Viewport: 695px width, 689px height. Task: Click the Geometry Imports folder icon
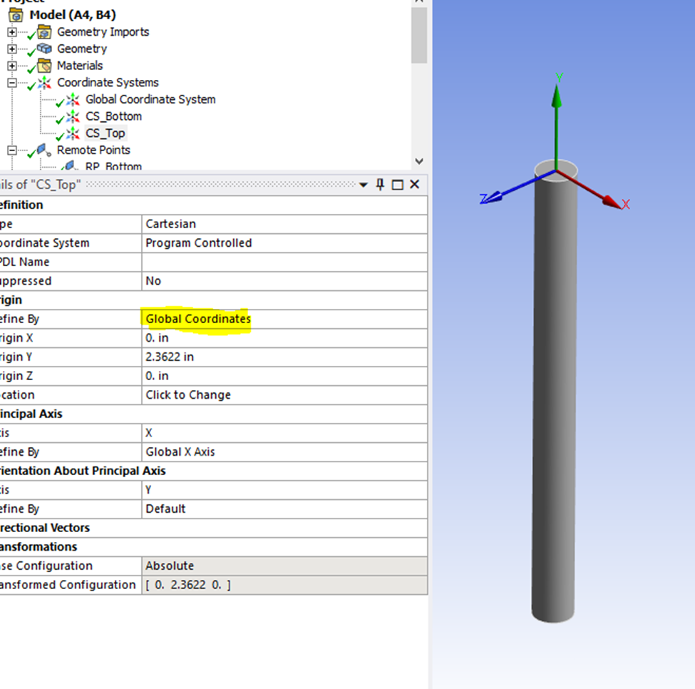pos(43,31)
